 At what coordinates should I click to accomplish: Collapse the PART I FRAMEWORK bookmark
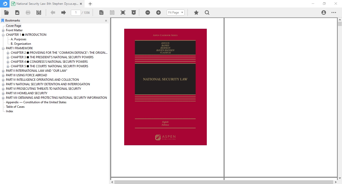point(3,48)
